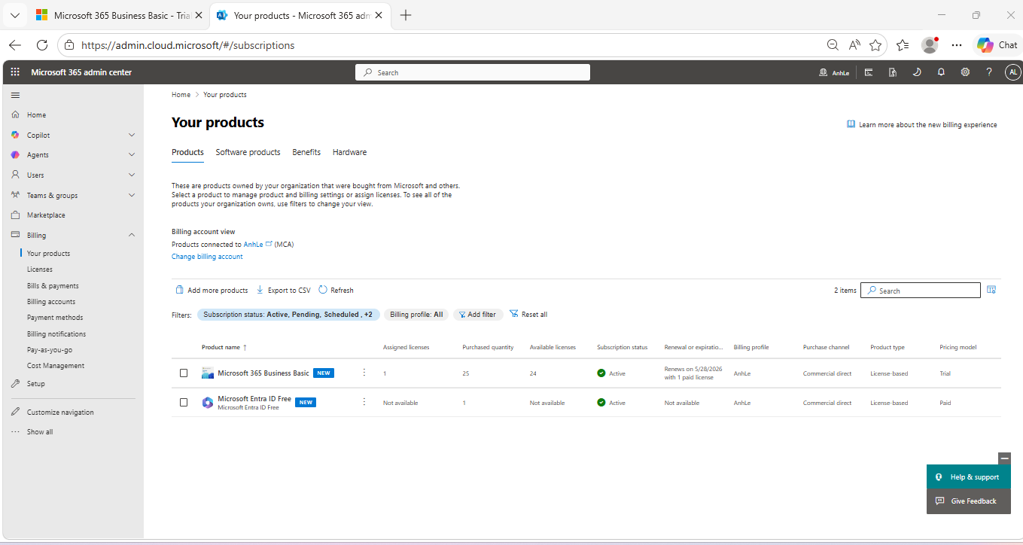The height and width of the screenshot is (545, 1023).
Task: Reload the page with browser refresh button
Action: [42, 45]
